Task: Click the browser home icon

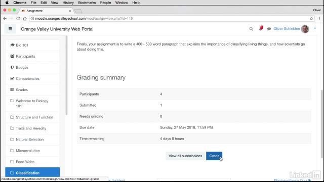Action: point(25,19)
